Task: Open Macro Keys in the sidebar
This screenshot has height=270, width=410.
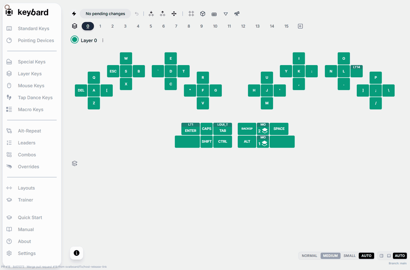Action: tap(30, 109)
